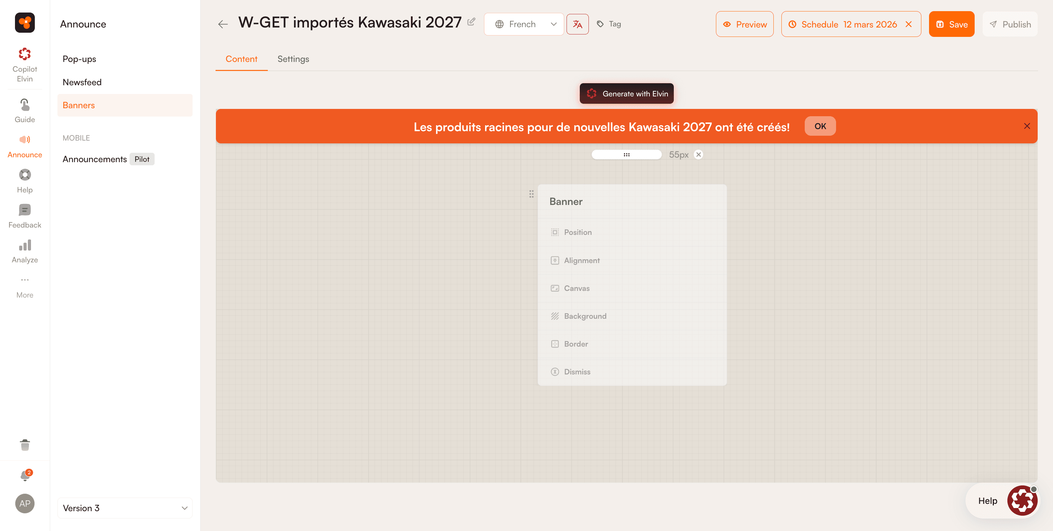Open the AP user avatar
Screen dimensions: 1053x531
click(24, 503)
